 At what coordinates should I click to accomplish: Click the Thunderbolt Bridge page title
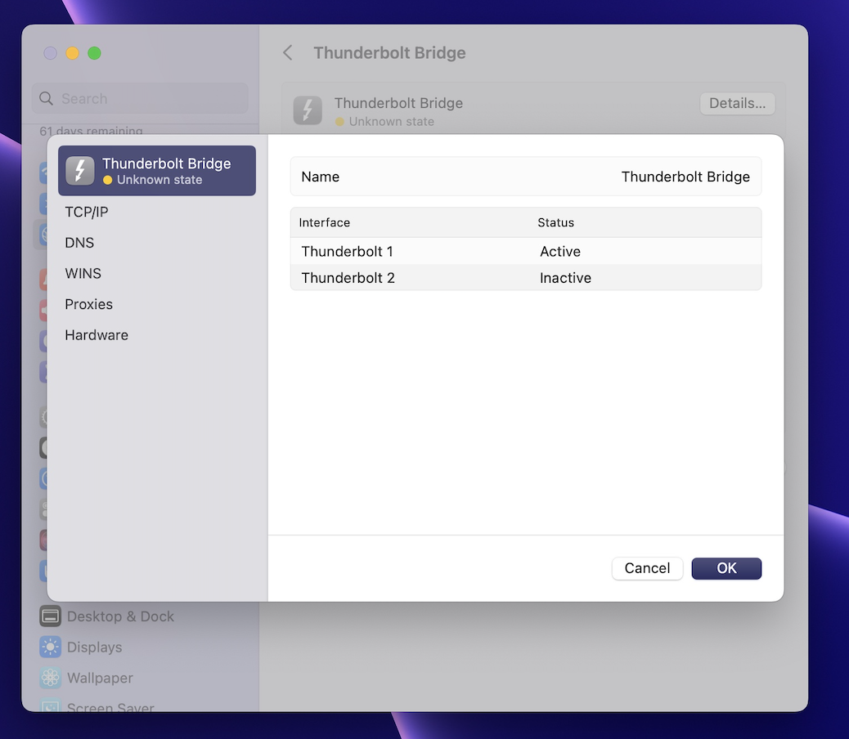point(390,52)
